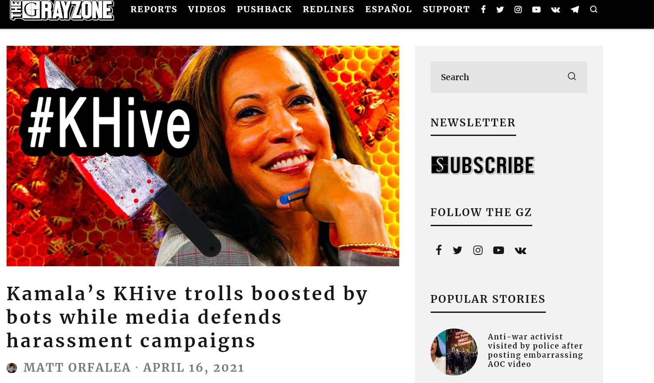Open the Facebook icon in the top navigation
This screenshot has height=383, width=654.
[483, 10]
